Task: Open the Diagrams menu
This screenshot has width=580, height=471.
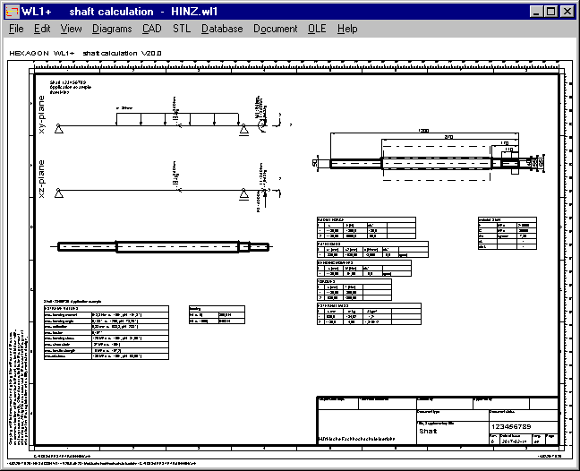Action: [x=112, y=29]
